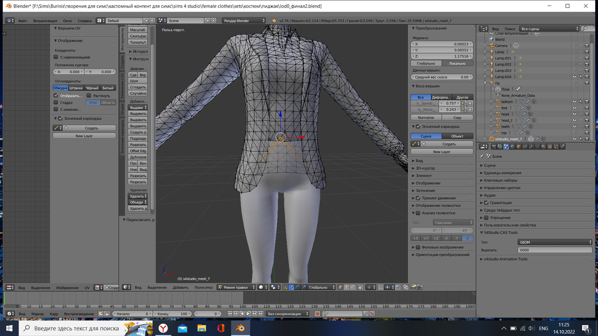Open the Визуализация menu

(x=45, y=21)
